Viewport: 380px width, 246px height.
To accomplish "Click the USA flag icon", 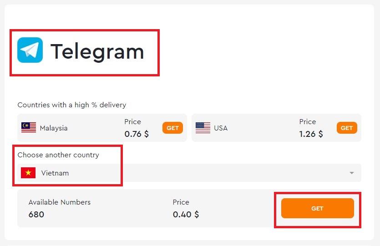I will pyautogui.click(x=203, y=128).
